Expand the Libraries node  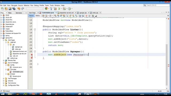click(3, 81)
